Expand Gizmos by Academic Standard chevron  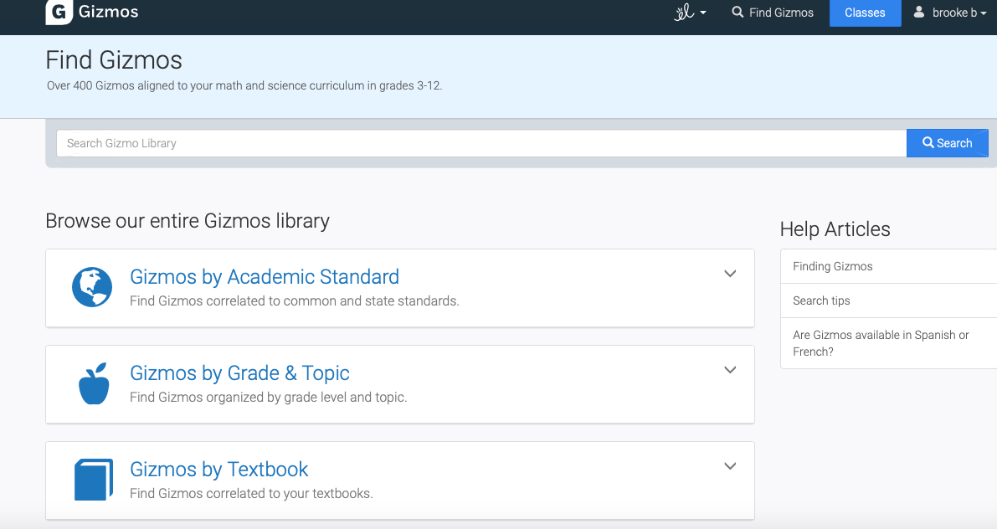click(x=730, y=274)
